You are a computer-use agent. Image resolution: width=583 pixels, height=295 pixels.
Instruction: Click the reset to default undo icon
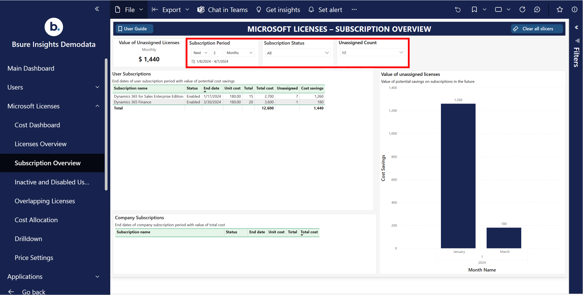point(458,10)
